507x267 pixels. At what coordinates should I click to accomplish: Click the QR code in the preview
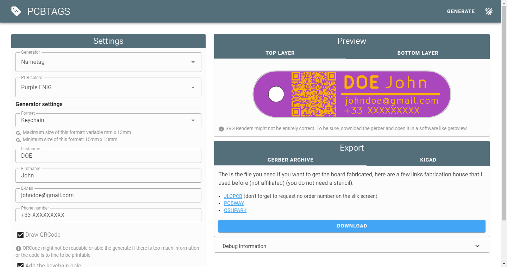click(x=314, y=94)
